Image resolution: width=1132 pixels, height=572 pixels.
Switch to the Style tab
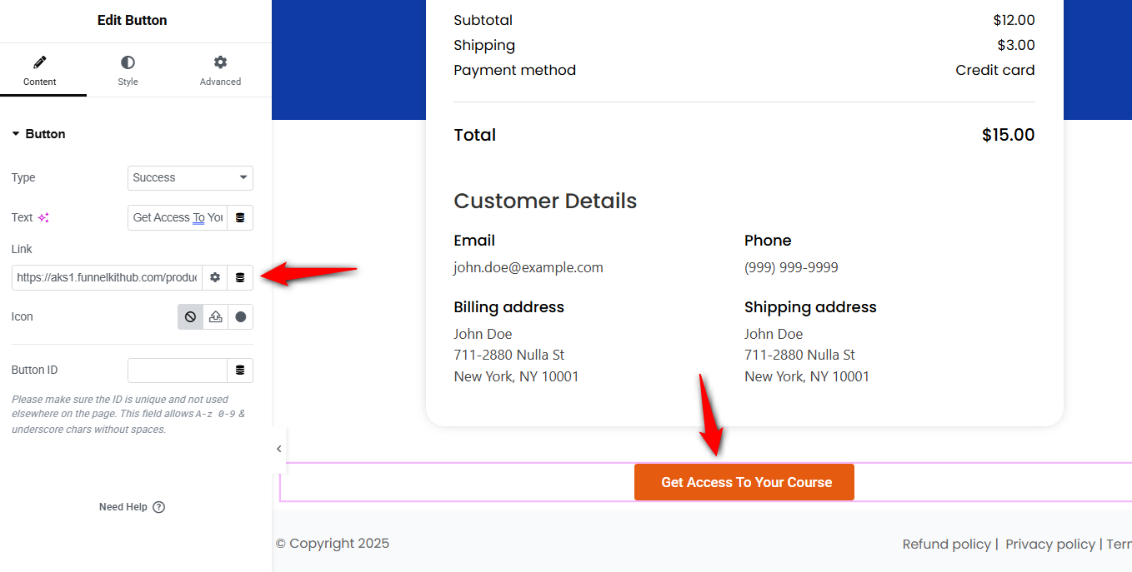click(x=128, y=71)
